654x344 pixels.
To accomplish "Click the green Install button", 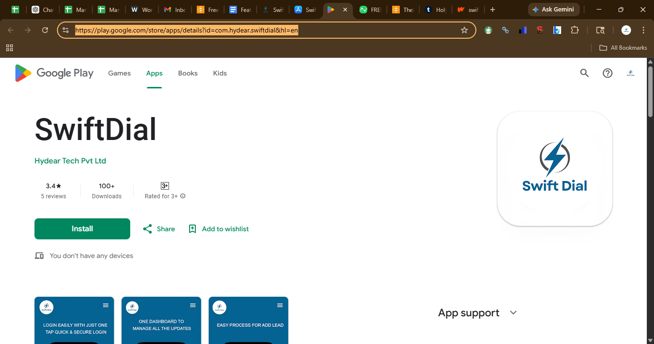I will point(82,229).
